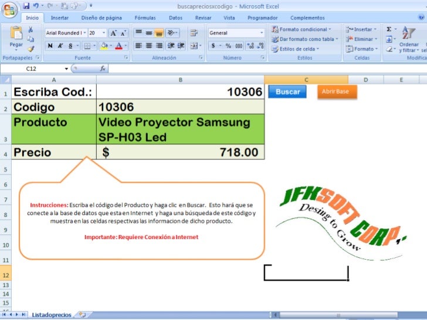This screenshot has height=320, width=427.
Task: Click the orange Abrir Base button
Action: [337, 91]
